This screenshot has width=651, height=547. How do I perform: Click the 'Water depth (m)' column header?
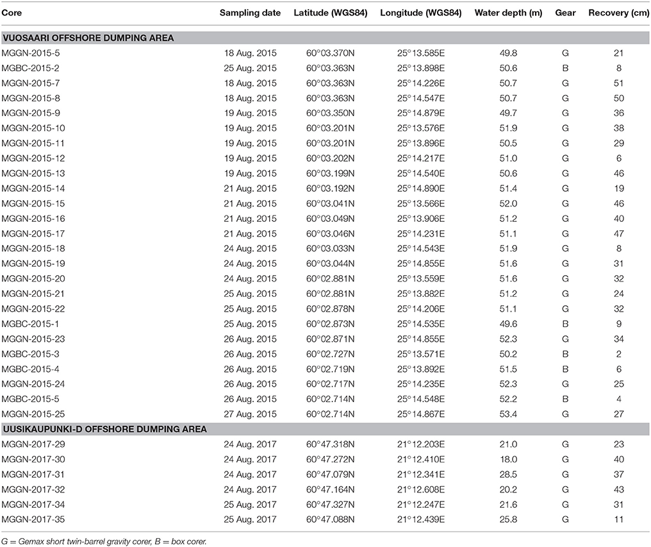(508, 13)
